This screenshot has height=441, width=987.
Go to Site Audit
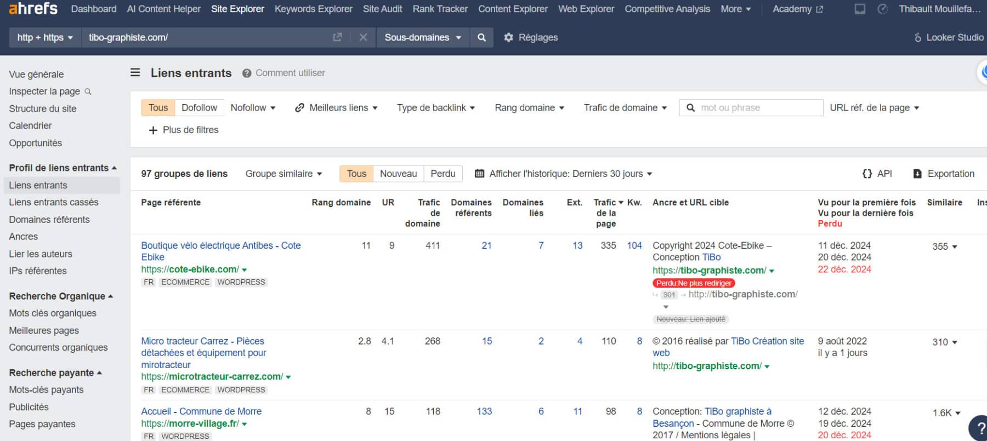click(x=383, y=9)
